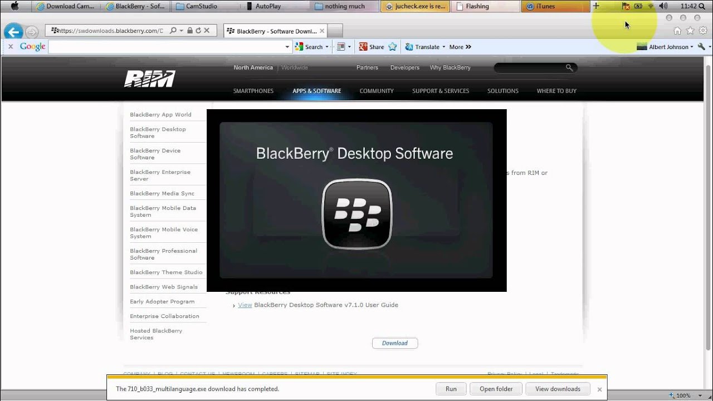This screenshot has width=713, height=401.
Task: Click the View user guide link
Action: pyautogui.click(x=245, y=305)
